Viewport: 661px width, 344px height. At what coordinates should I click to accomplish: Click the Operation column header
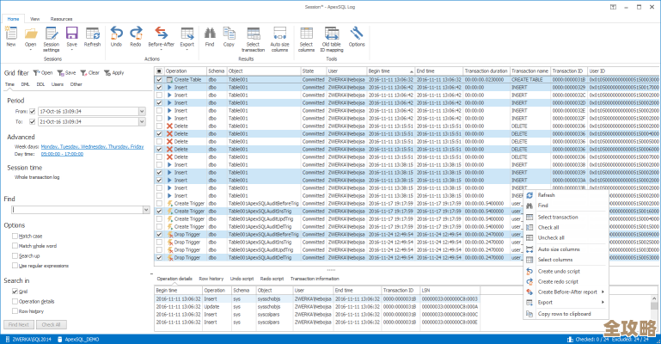(x=176, y=71)
